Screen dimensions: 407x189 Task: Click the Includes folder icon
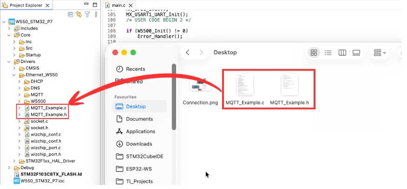click(17, 28)
